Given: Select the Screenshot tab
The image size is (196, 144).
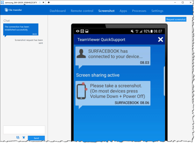Looking at the screenshot, I should pos(106,11).
